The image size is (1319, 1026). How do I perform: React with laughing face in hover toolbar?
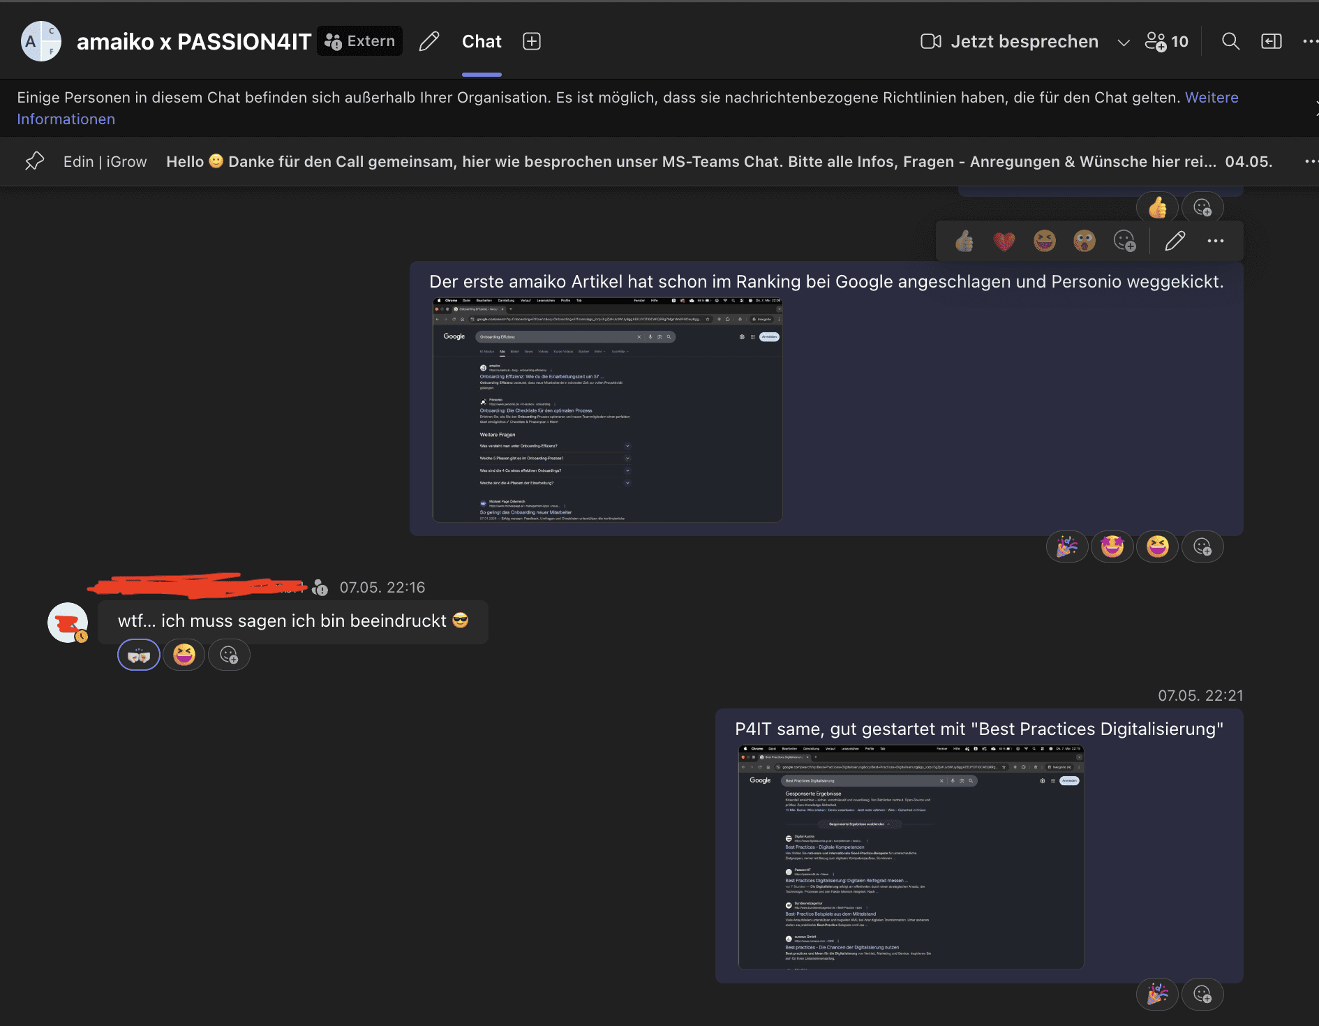point(1045,241)
